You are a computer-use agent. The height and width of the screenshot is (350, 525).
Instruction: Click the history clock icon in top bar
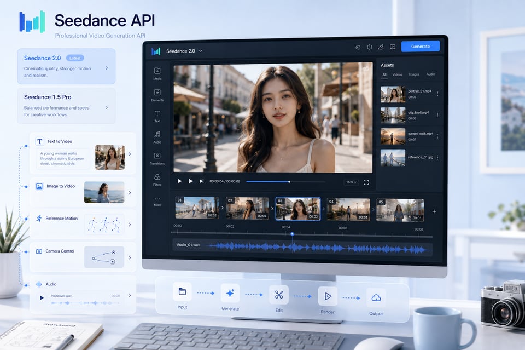(x=369, y=47)
